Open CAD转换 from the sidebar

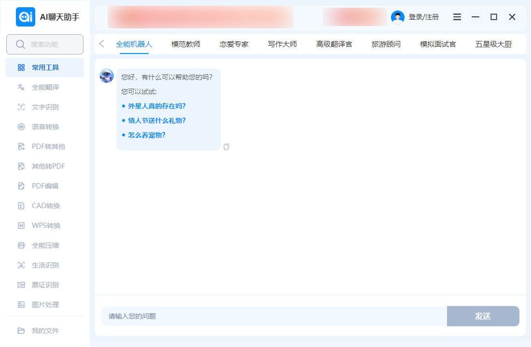click(x=45, y=206)
